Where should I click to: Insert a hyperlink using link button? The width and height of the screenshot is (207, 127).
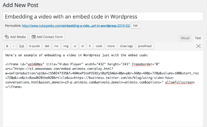tap(22, 46)
